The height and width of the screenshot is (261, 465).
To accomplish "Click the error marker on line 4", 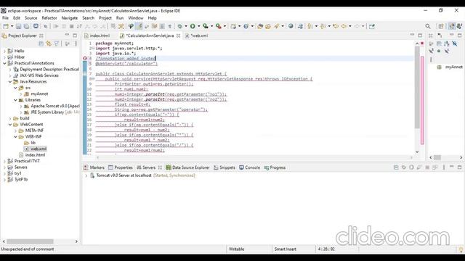I will [x=85, y=59].
